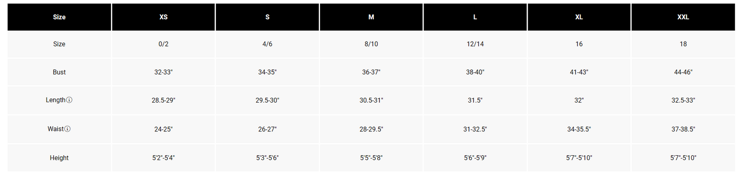
Task: Select the L column header
Action: 475,17
